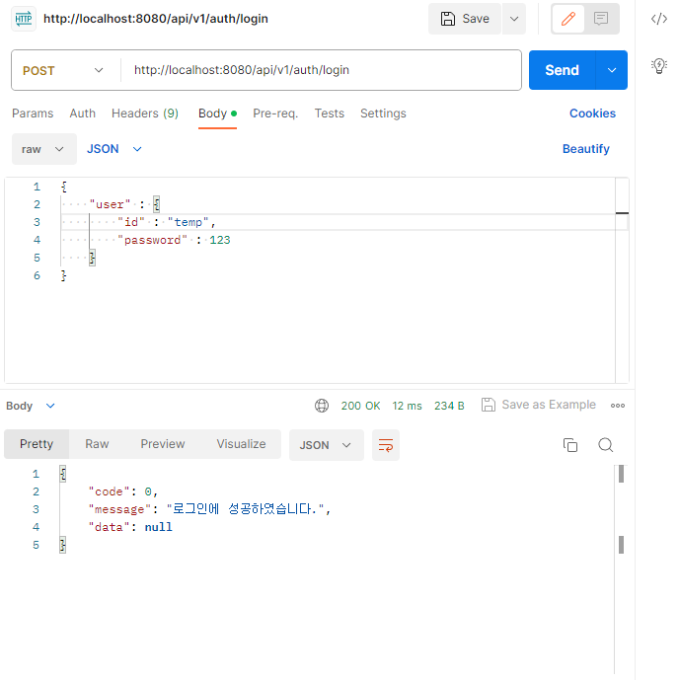The image size is (679, 680).
Task: Open the Preview response view
Action: pos(163,444)
